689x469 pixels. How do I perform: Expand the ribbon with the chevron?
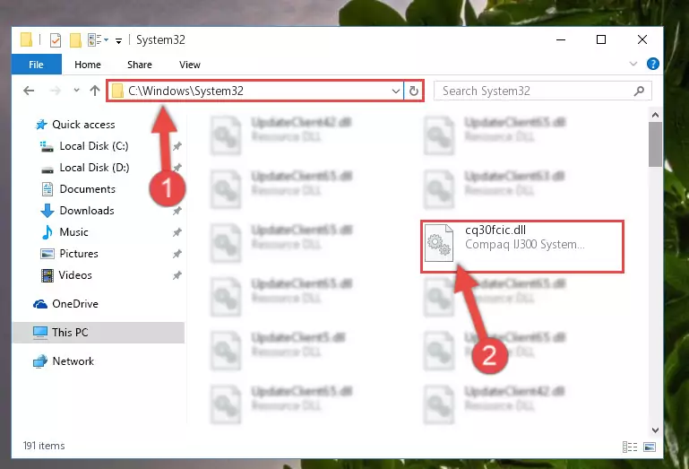coord(633,65)
